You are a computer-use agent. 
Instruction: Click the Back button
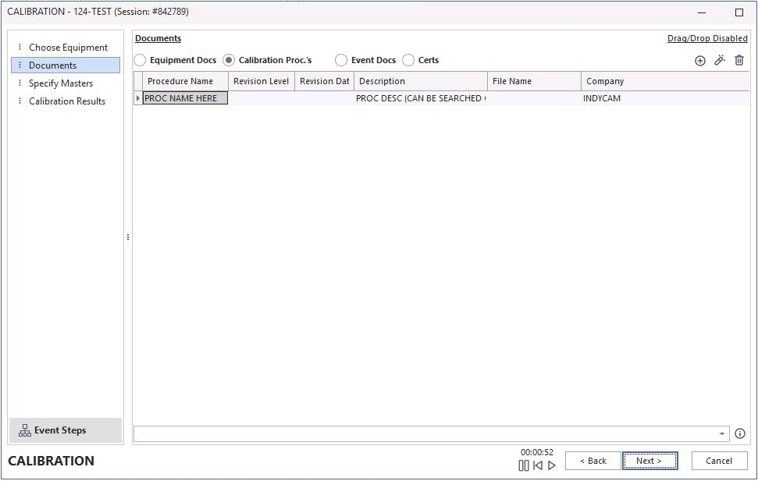(593, 461)
